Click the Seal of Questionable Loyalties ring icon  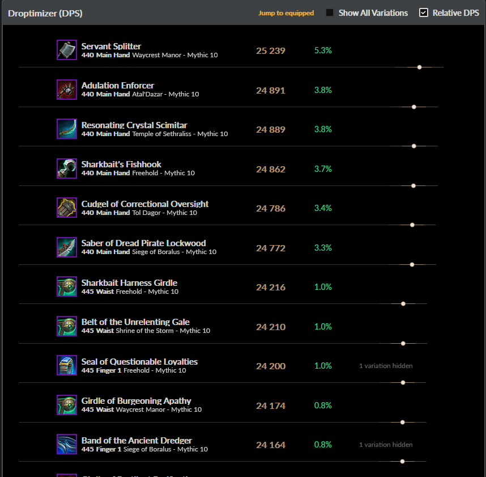coord(66,365)
